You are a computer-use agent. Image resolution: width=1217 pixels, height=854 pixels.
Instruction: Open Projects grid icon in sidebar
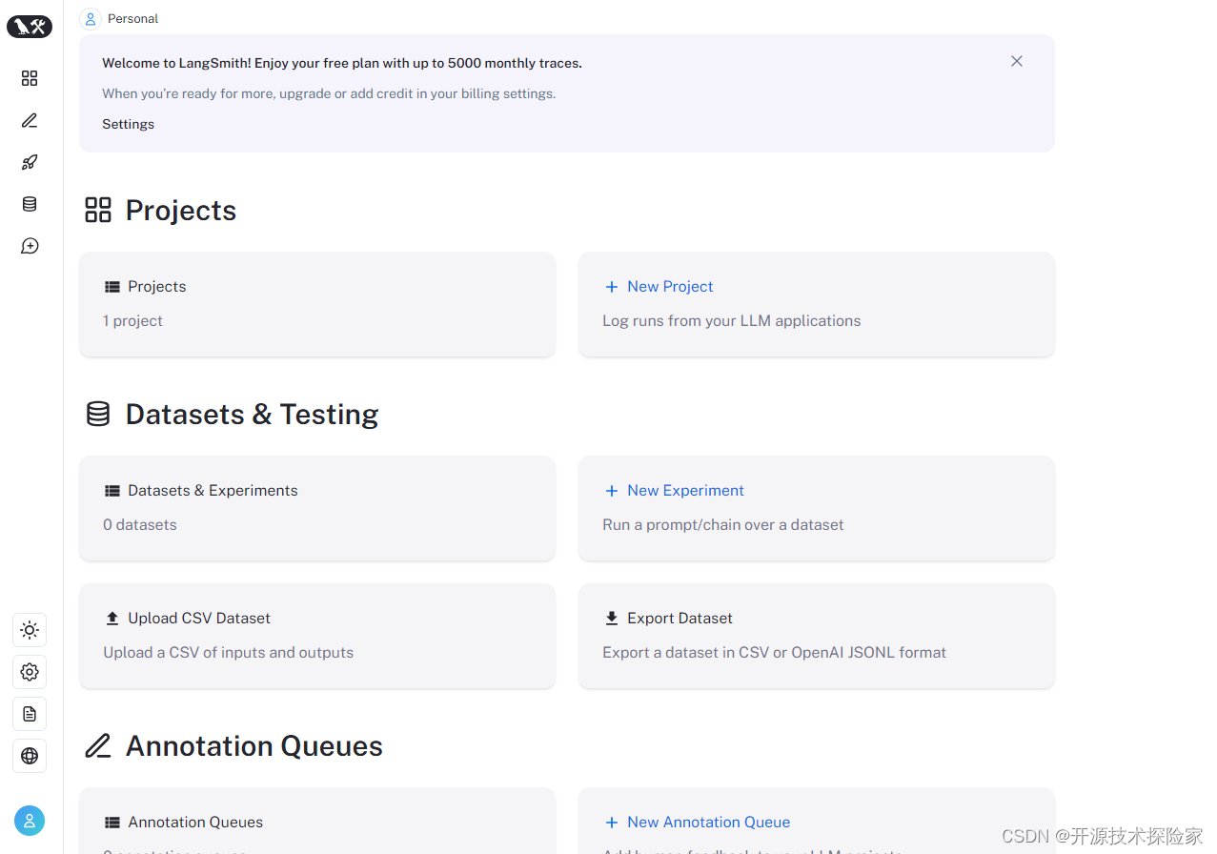[30, 78]
